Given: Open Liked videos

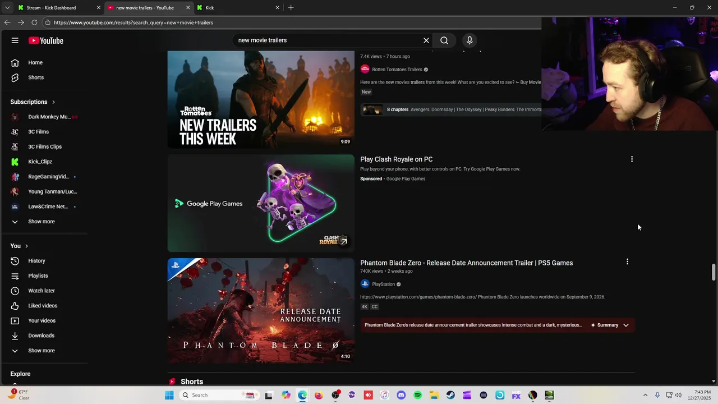Looking at the screenshot, I should point(44,306).
